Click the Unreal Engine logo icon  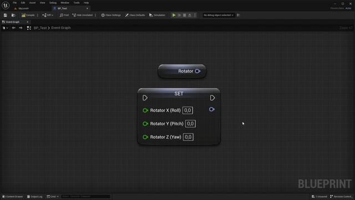coord(6,5)
